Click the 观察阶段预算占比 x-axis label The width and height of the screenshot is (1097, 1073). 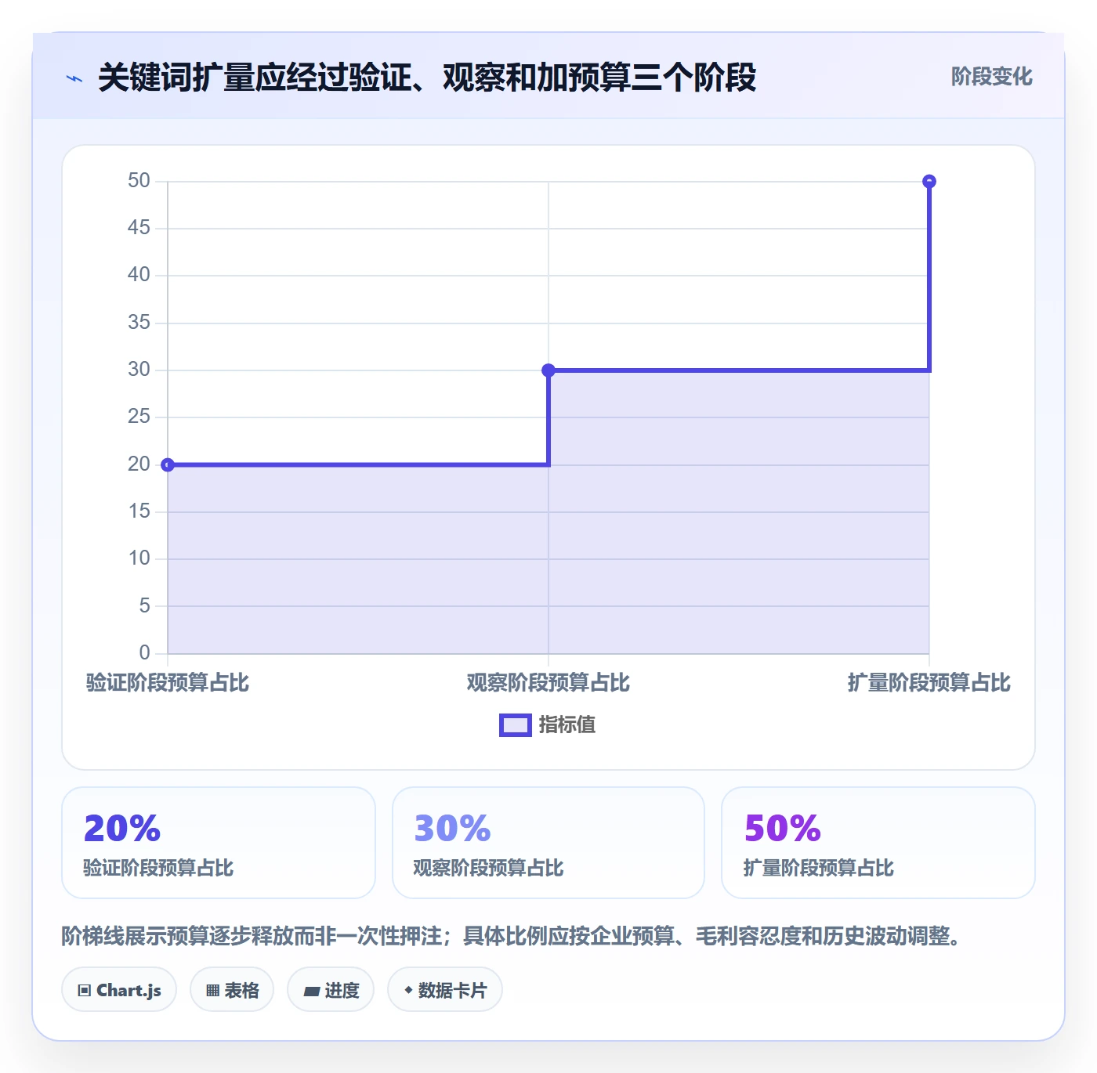[x=548, y=683]
